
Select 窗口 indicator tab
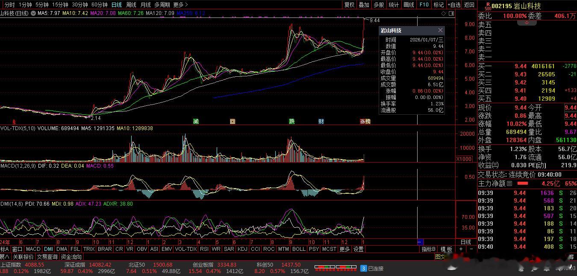point(17,249)
